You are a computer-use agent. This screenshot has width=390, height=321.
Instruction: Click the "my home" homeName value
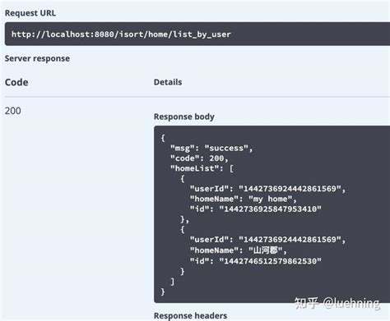(271, 199)
